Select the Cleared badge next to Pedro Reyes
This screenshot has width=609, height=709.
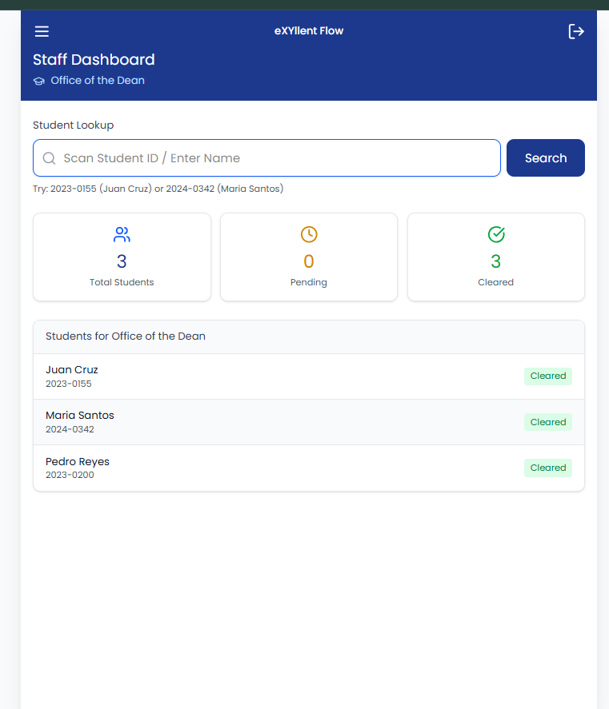tap(548, 468)
